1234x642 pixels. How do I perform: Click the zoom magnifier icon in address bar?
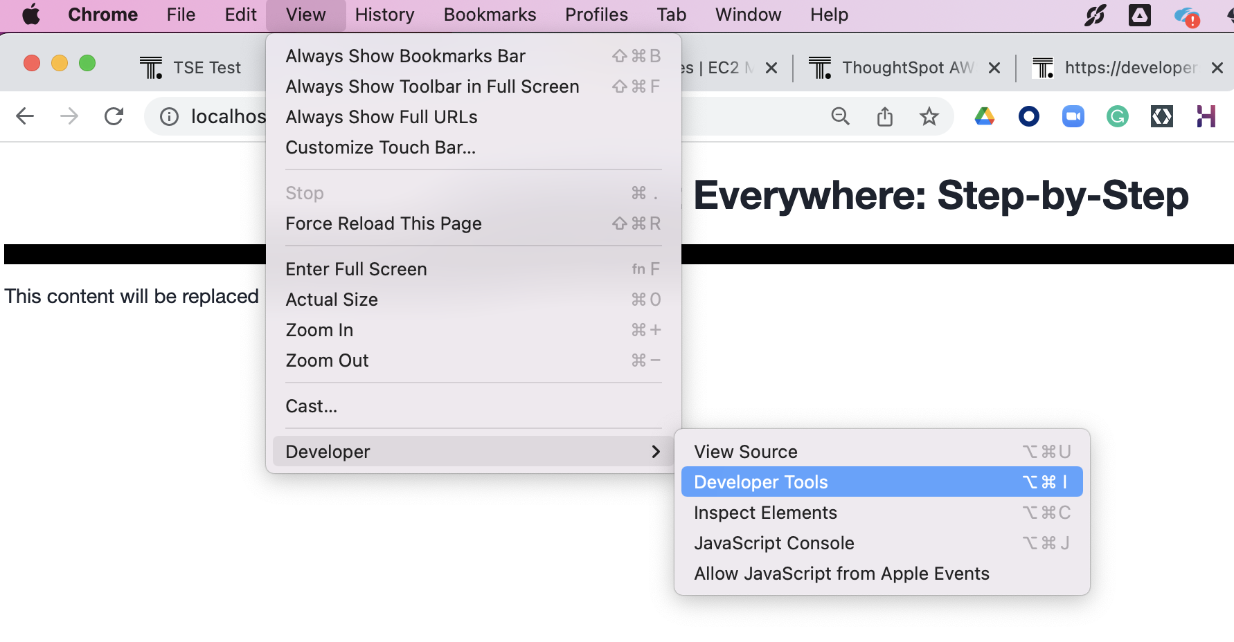pos(840,116)
